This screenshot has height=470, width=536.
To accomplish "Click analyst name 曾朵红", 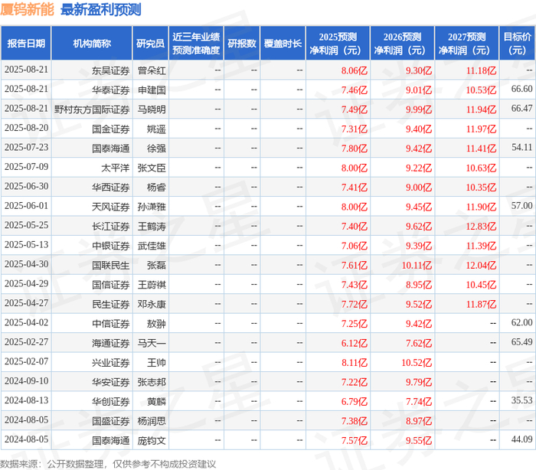I will coord(152,70).
